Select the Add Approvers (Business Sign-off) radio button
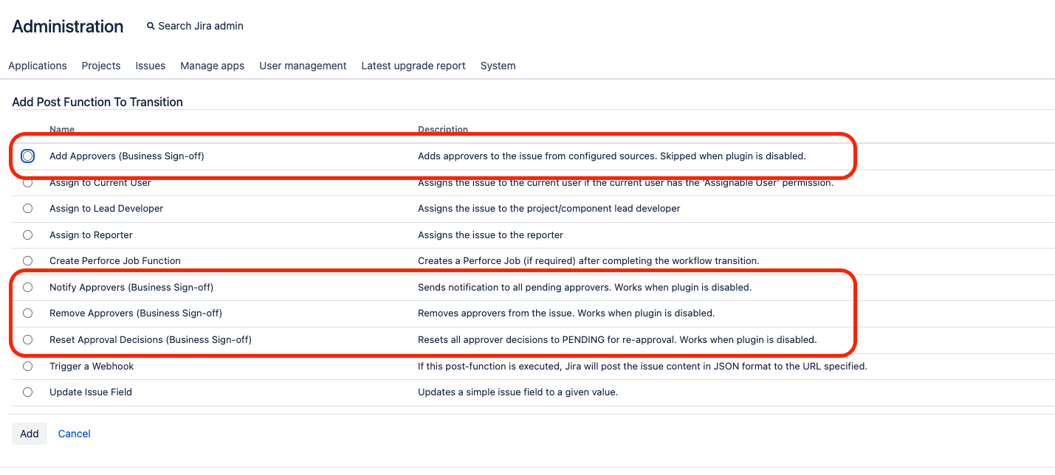1055x475 pixels. point(27,156)
